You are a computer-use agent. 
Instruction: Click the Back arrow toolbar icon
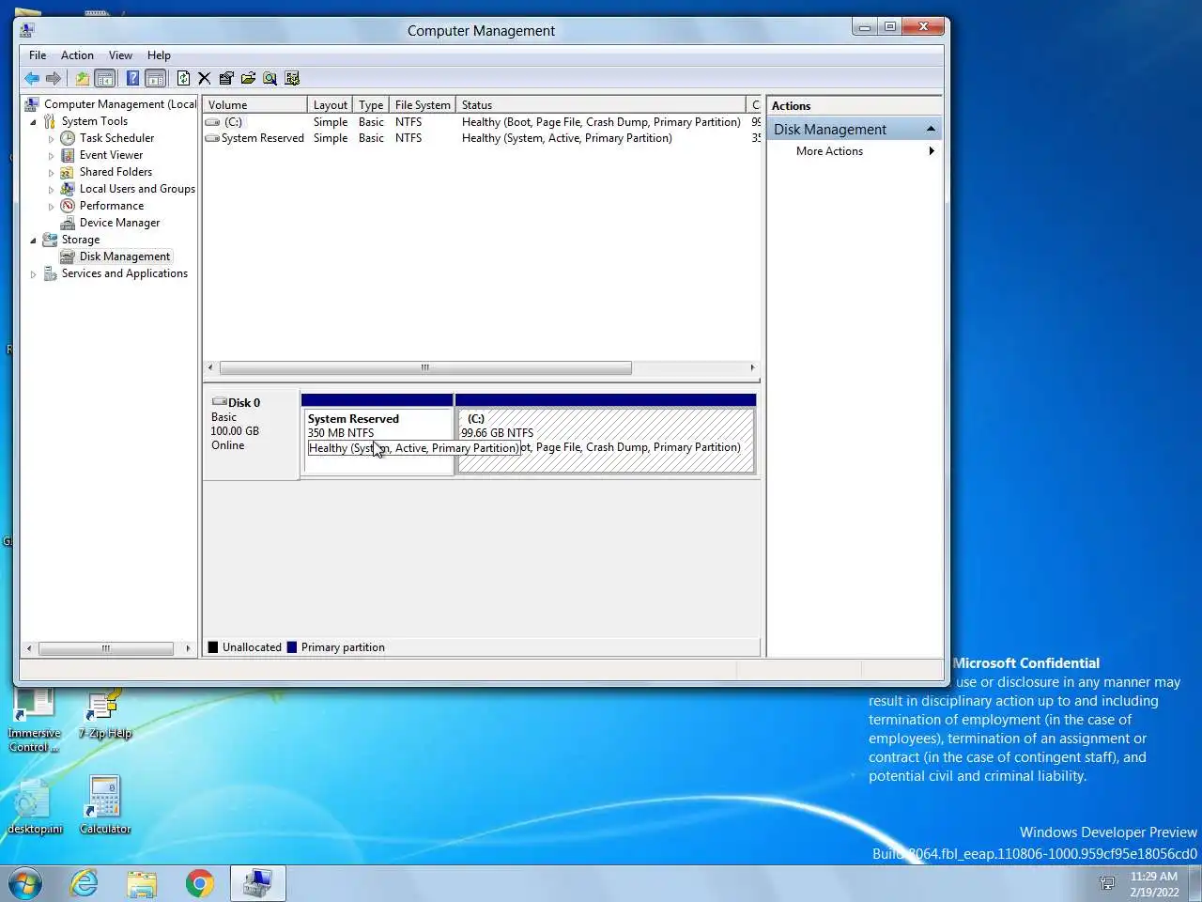click(32, 79)
